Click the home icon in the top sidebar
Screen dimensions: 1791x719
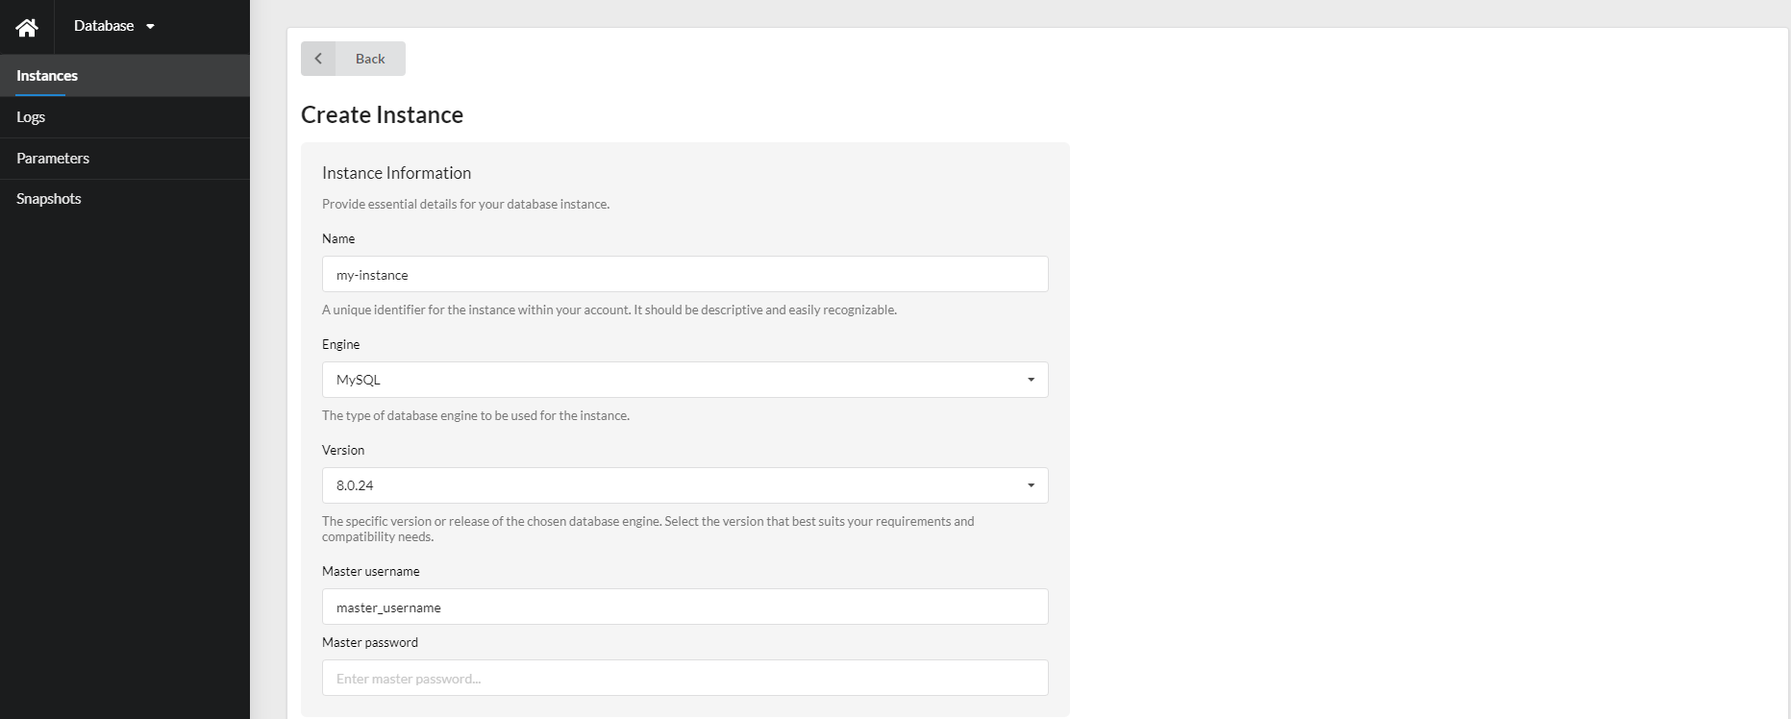(26, 26)
